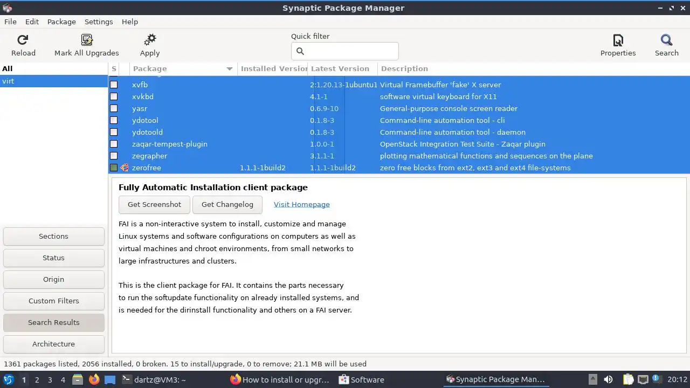Click the Reload toolbar icon
The image size is (690, 388).
23,40
